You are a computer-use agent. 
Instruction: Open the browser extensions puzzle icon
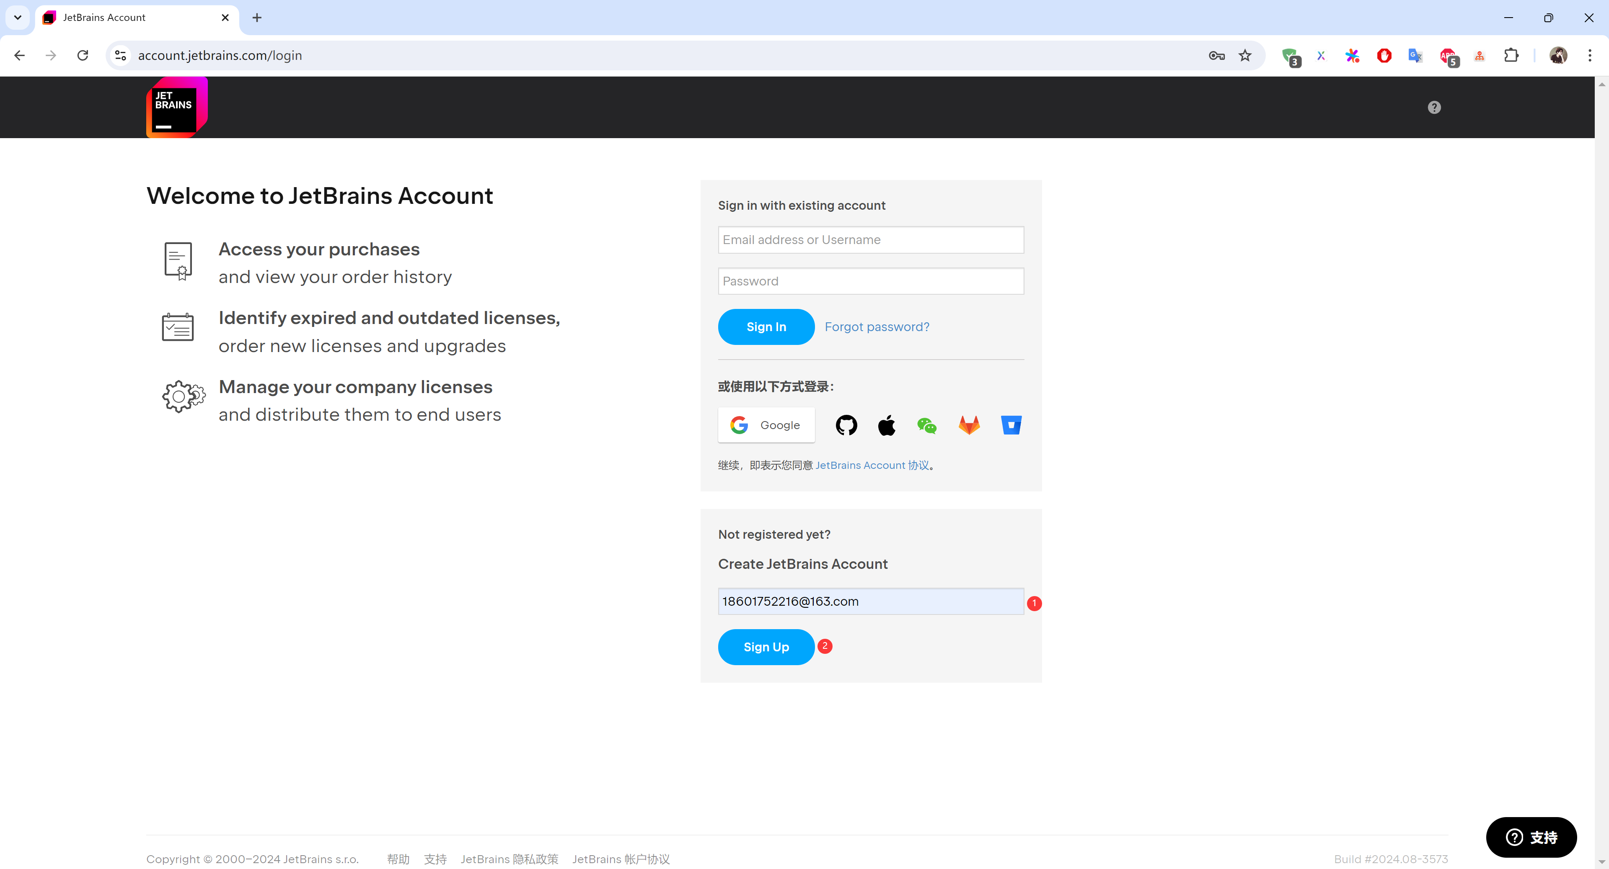pos(1511,56)
